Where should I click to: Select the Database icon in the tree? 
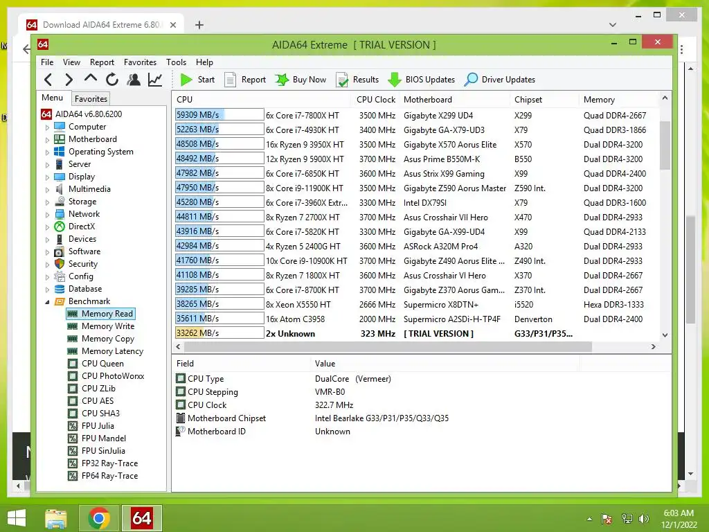(x=60, y=289)
